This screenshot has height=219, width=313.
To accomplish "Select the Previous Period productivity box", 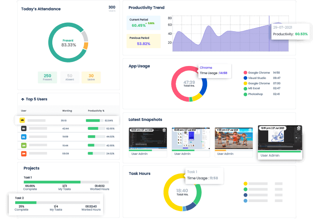I will point(144,41).
